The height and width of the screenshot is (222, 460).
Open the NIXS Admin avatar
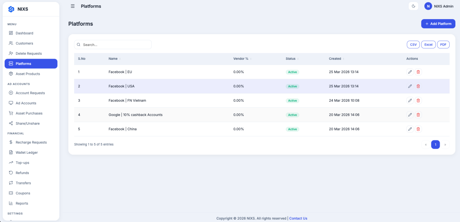428,6
